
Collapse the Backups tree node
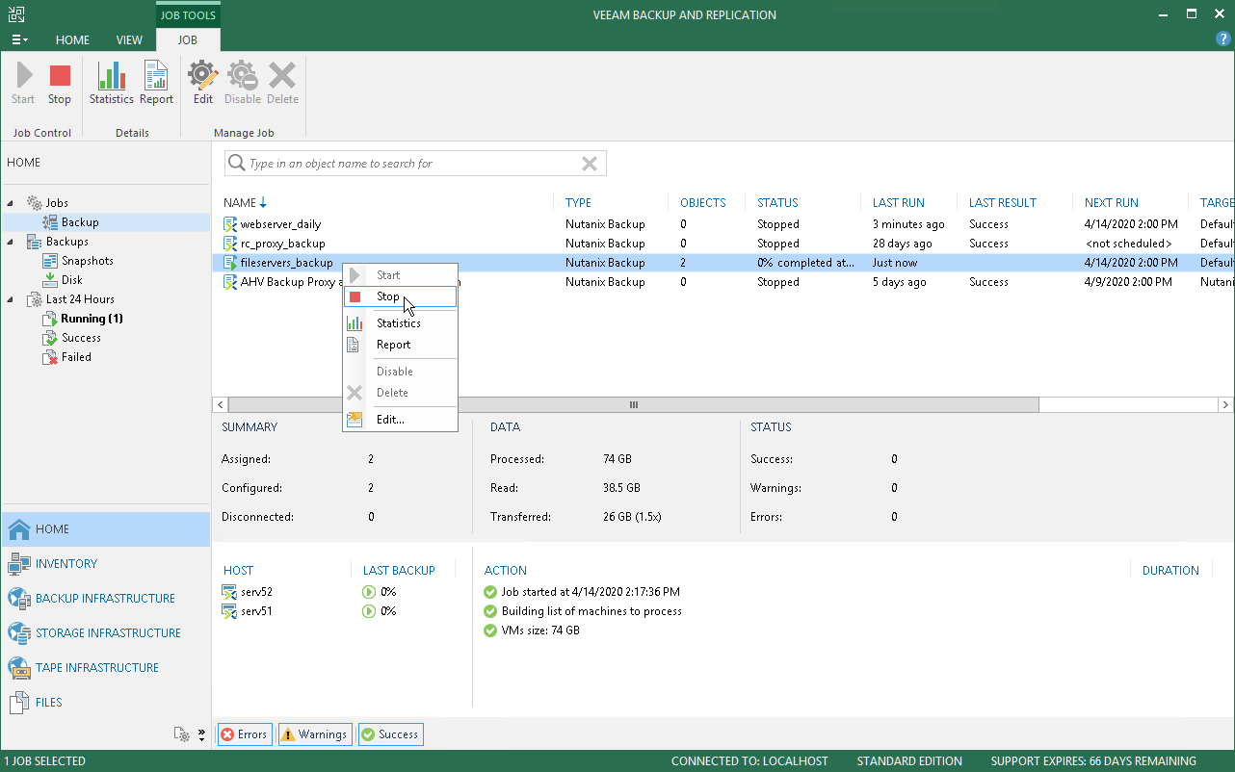[12, 242]
